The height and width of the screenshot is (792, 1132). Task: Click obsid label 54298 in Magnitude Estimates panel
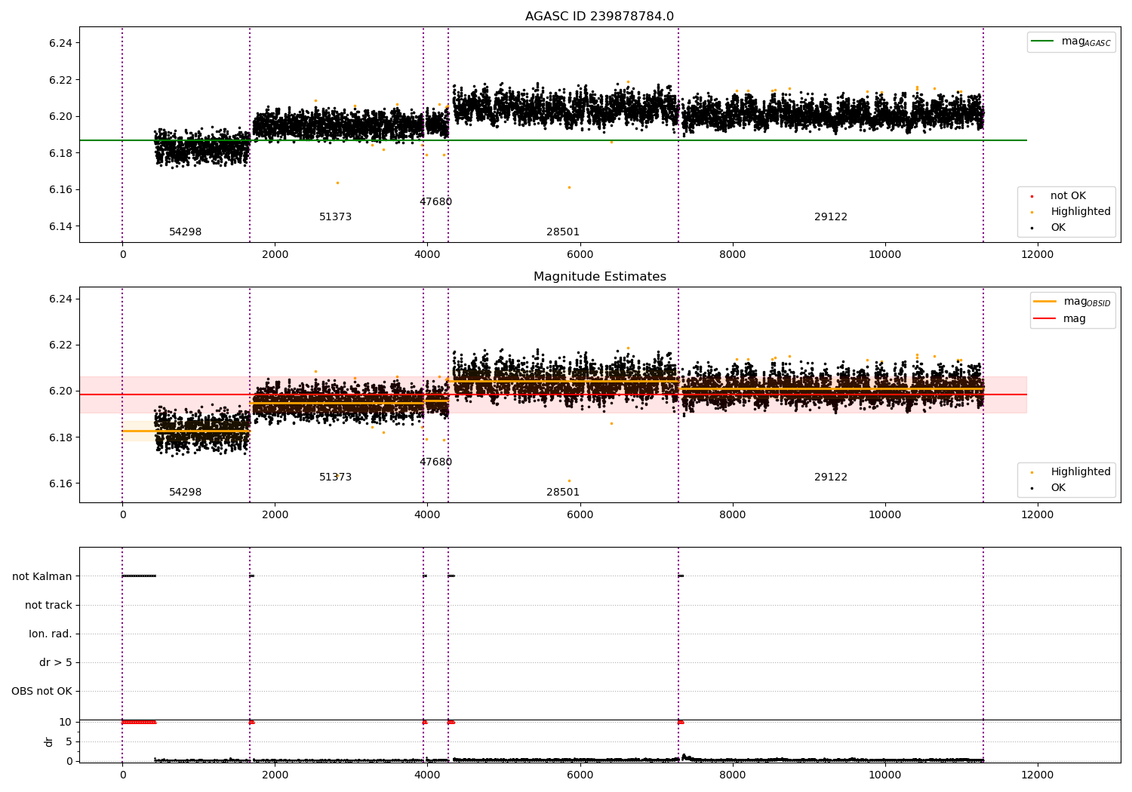pos(185,493)
